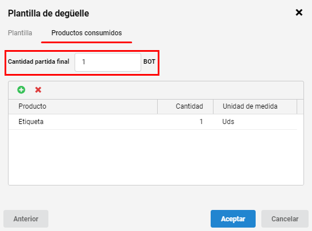
Task: Close the Plantilla de degüelle dialog
Action: pos(299,13)
